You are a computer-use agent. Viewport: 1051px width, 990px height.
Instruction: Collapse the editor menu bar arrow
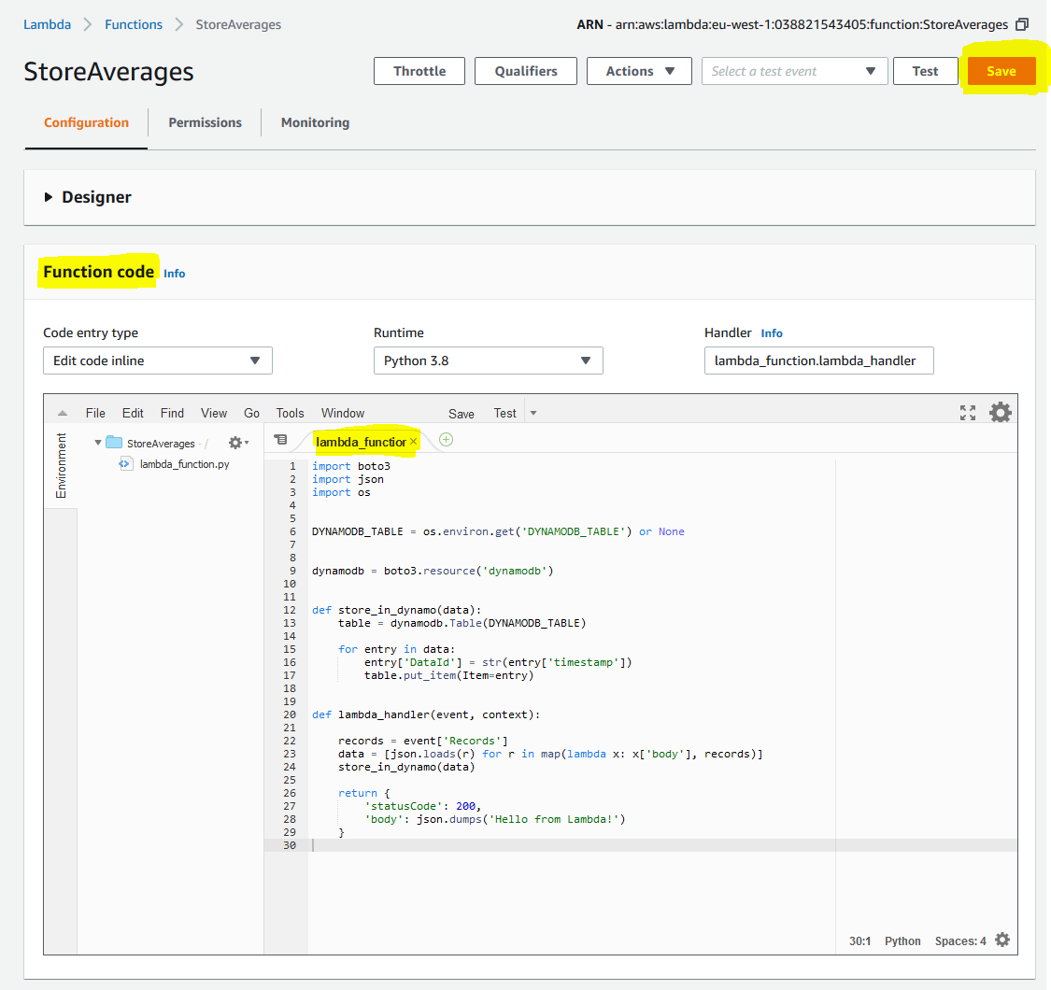click(63, 413)
